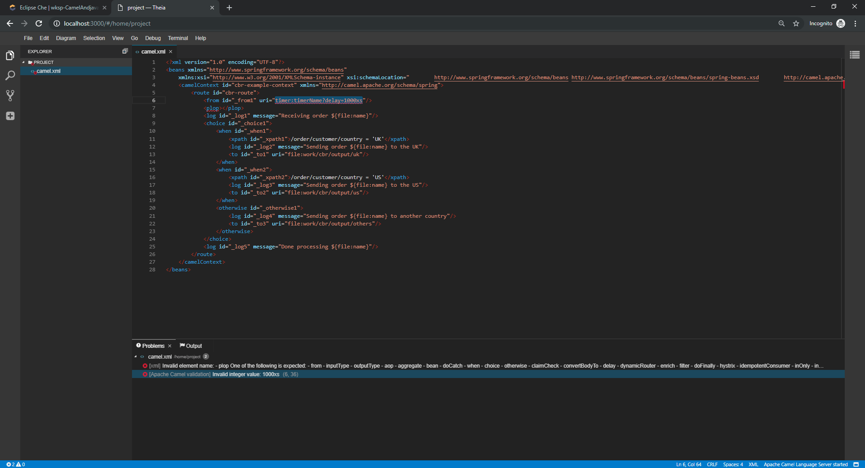Image resolution: width=865 pixels, height=468 pixels.
Task: Bookmark the page via the star icon
Action: 796,23
